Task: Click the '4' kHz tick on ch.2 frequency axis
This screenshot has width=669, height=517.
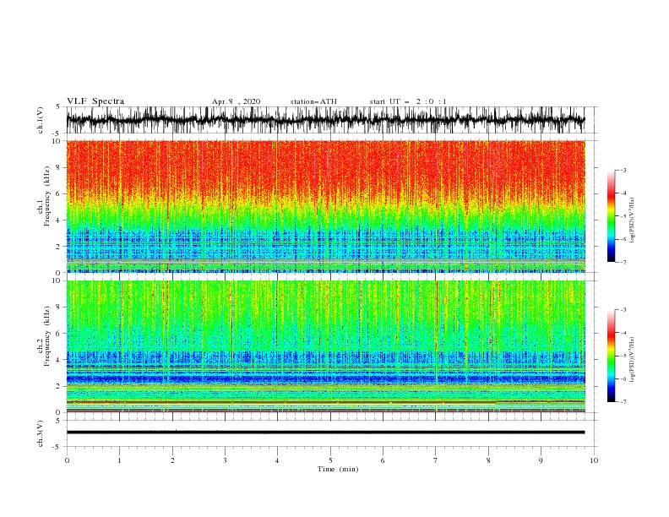Action: pos(60,360)
